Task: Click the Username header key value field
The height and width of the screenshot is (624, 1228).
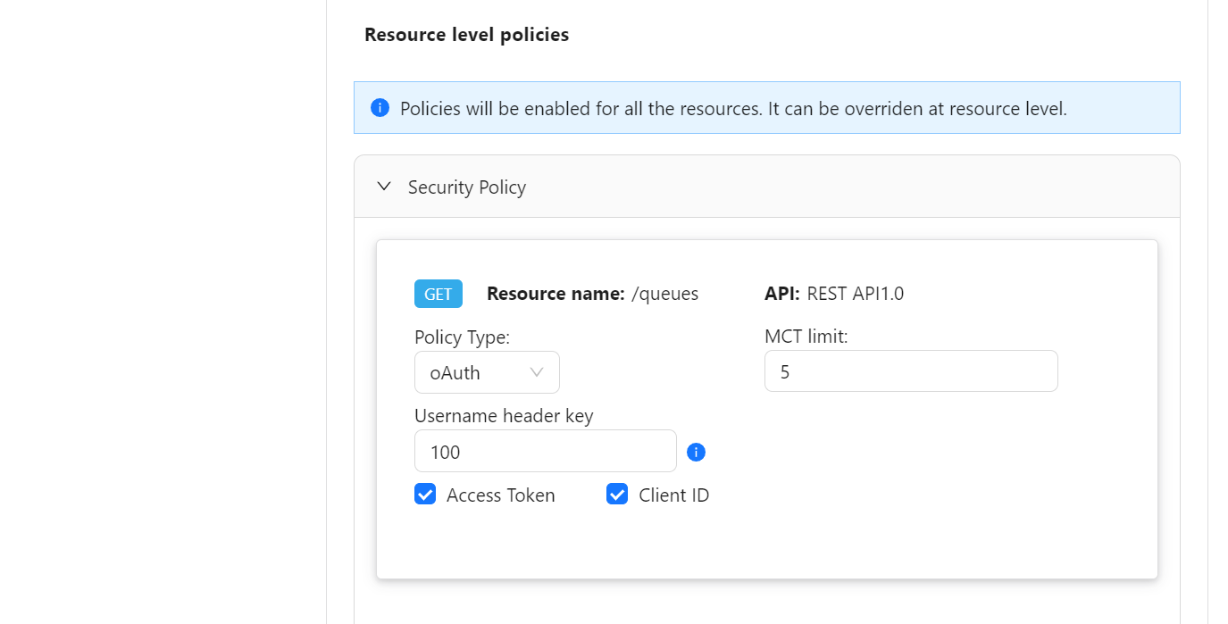Action: tap(545, 451)
